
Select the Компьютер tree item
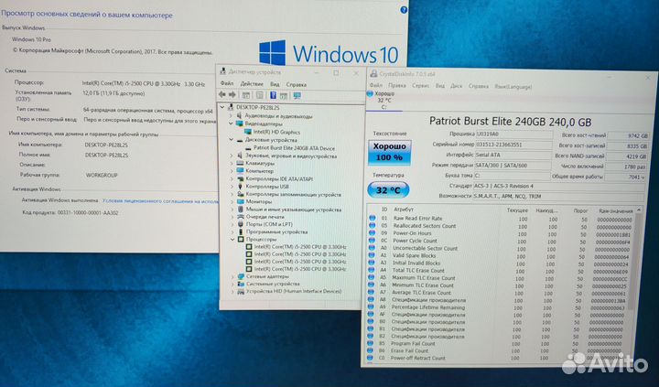pyautogui.click(x=259, y=171)
